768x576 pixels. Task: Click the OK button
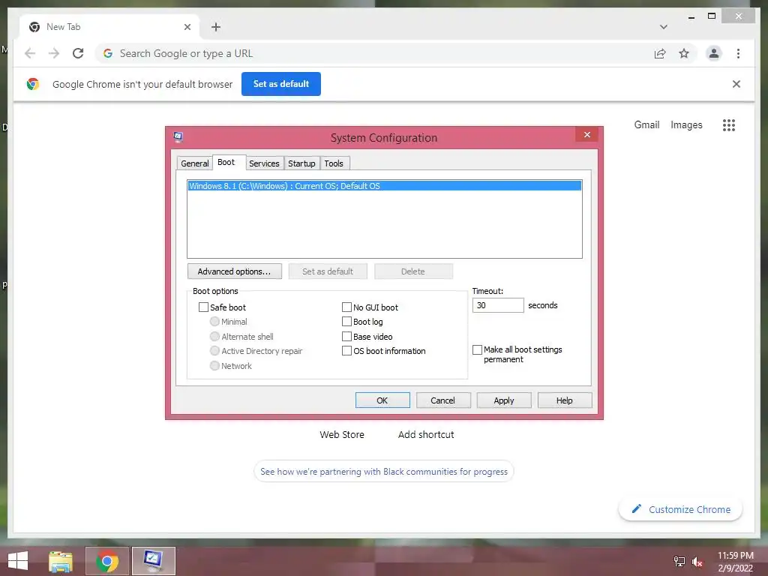(382, 400)
